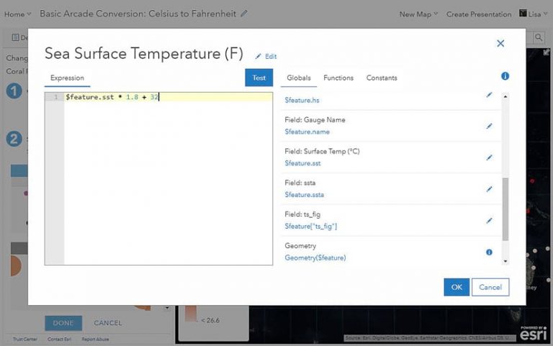
Task: Expand the New Map dropdown
Action: (418, 14)
